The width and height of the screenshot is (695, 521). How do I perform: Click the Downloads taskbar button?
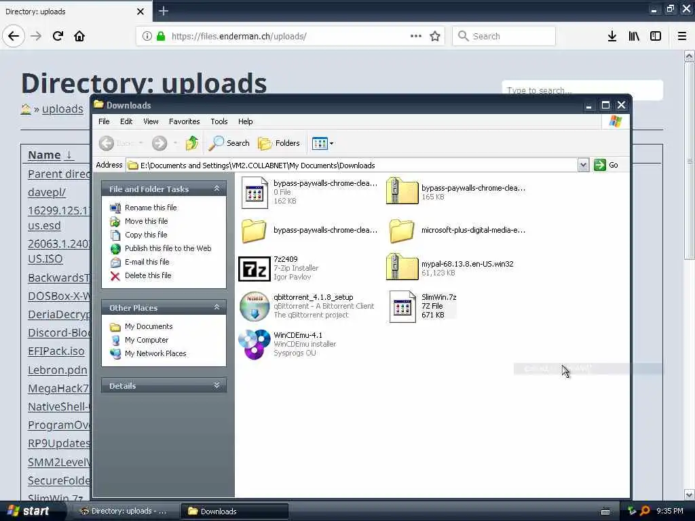coord(234,512)
